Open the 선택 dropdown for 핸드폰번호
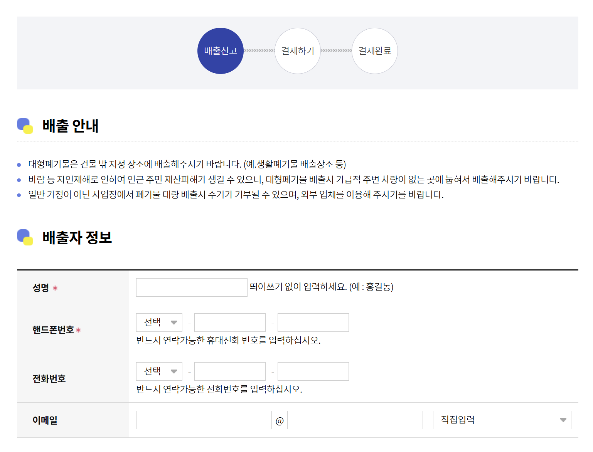 [158, 323]
